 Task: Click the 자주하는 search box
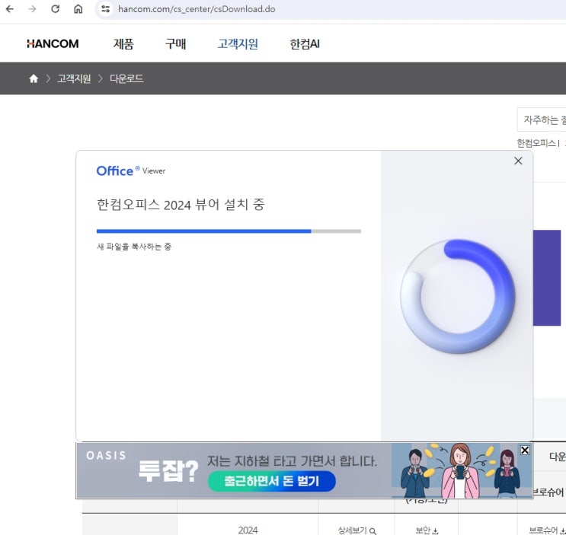tap(542, 119)
